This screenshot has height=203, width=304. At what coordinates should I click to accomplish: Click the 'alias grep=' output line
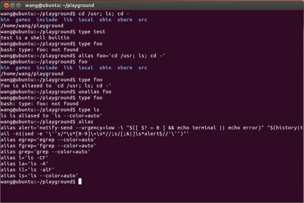click(x=45, y=152)
